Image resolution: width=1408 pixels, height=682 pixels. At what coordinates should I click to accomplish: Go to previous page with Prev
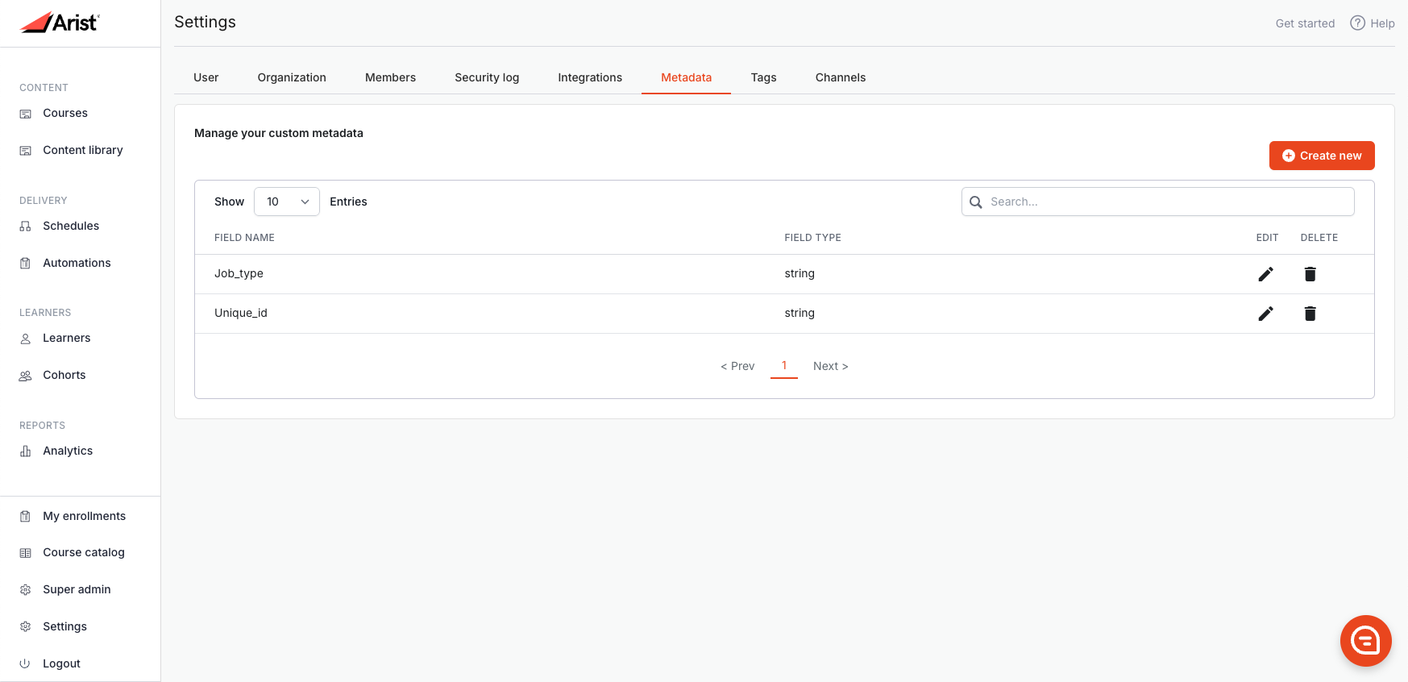click(737, 366)
